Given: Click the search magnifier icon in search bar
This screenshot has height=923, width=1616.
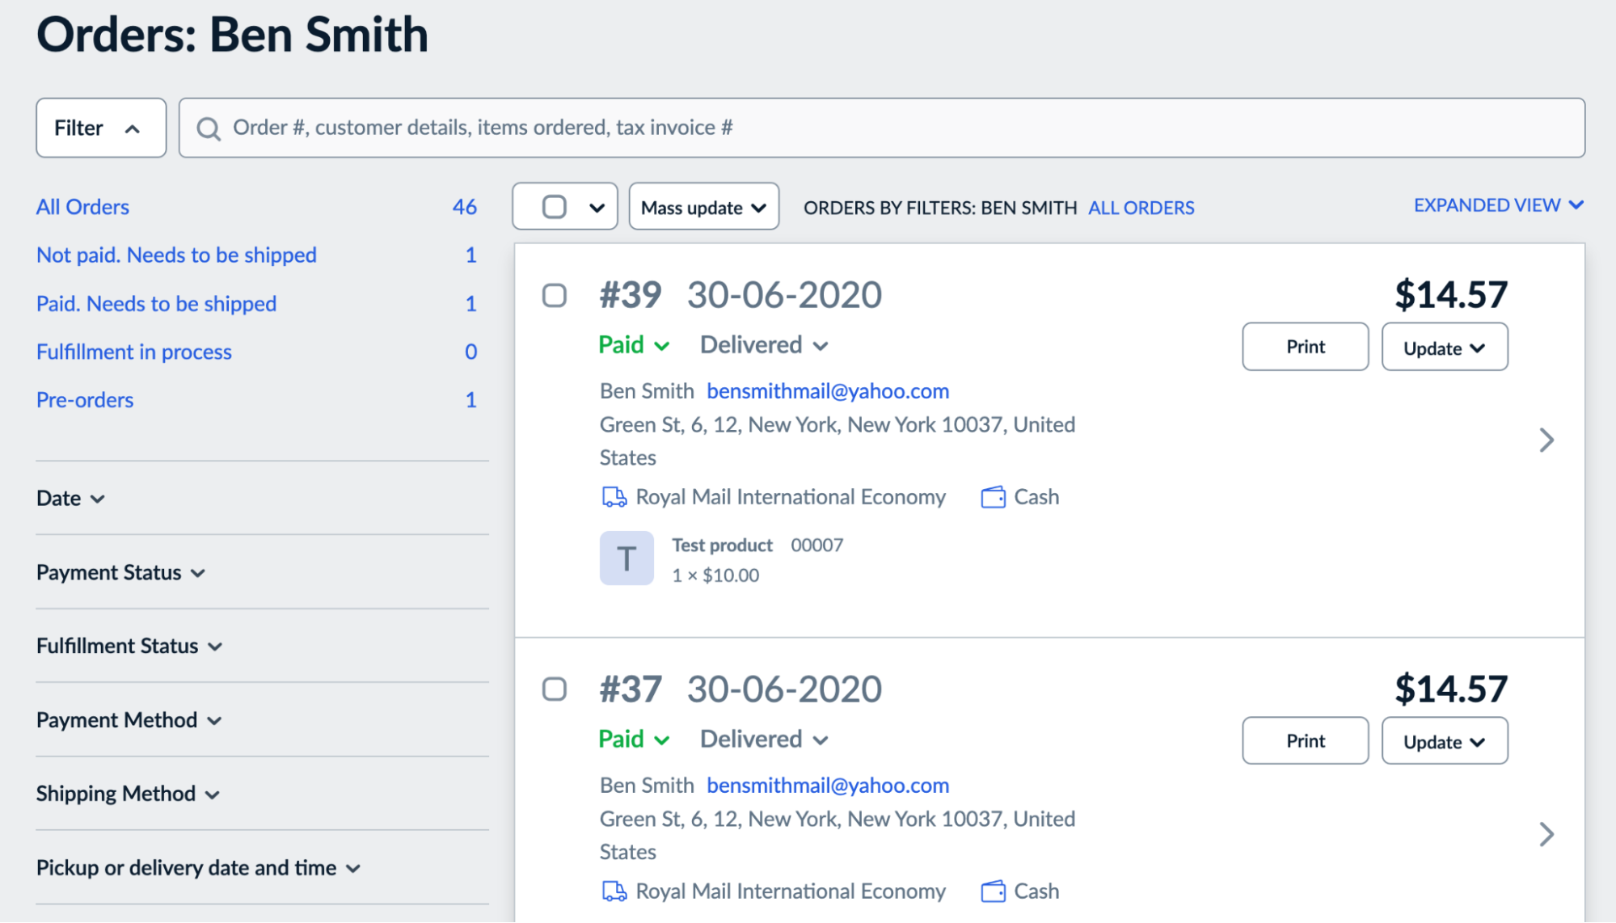Looking at the screenshot, I should click(209, 128).
